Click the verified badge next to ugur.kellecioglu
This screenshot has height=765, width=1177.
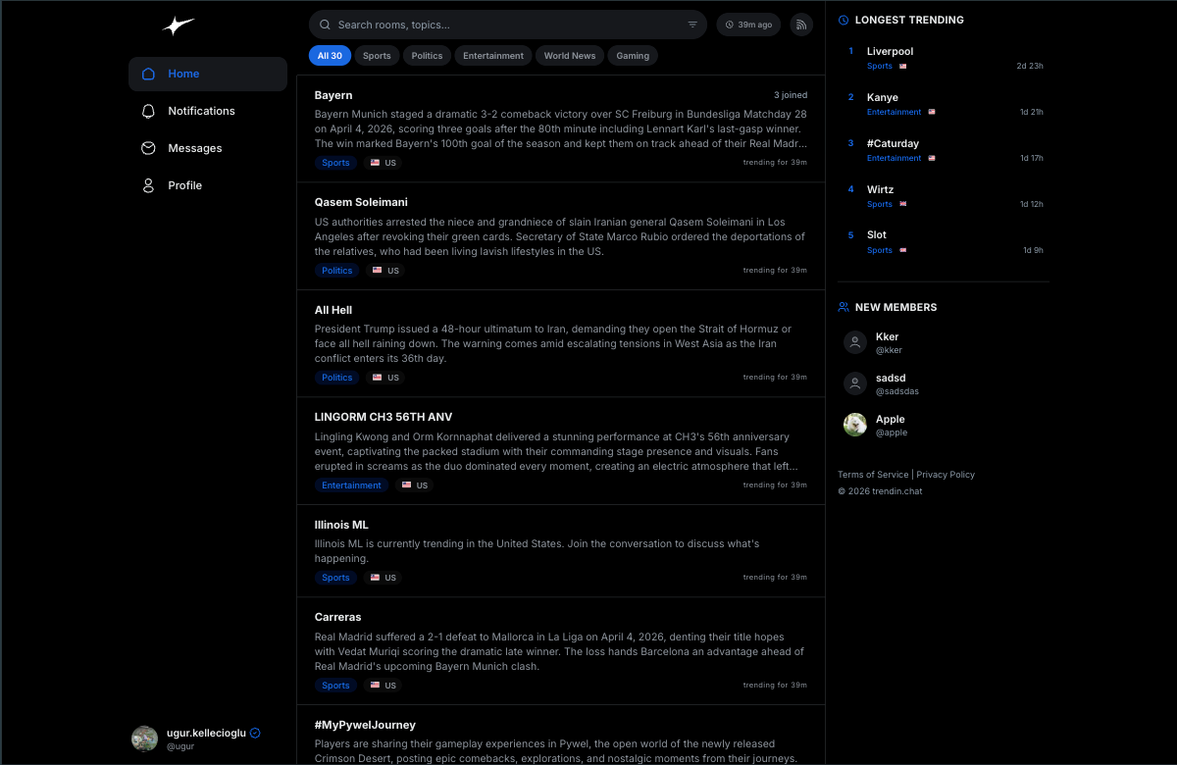(x=255, y=733)
